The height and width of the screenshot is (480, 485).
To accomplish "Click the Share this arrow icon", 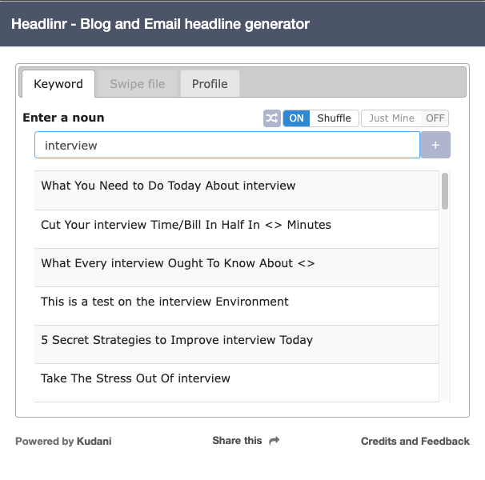I will click(x=275, y=440).
